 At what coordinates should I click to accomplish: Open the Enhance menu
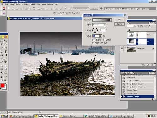19,4
